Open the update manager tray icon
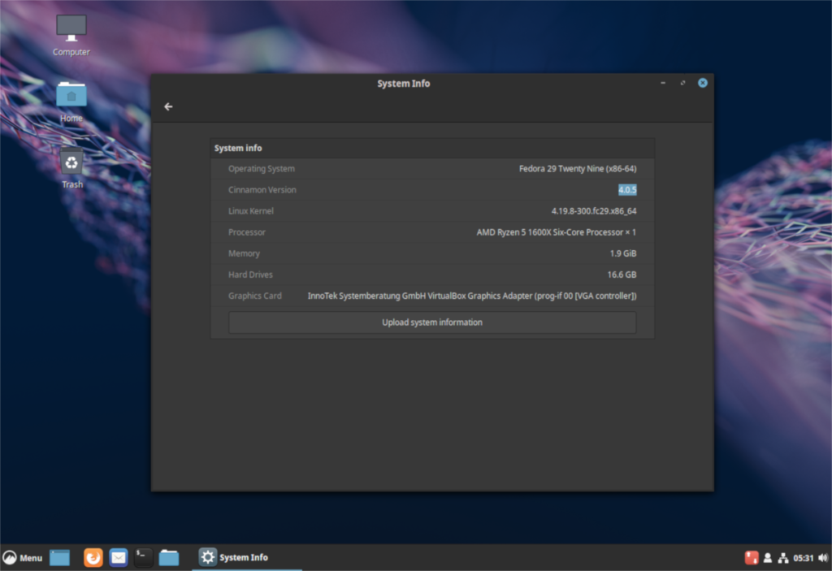The height and width of the screenshot is (571, 832). pos(751,557)
